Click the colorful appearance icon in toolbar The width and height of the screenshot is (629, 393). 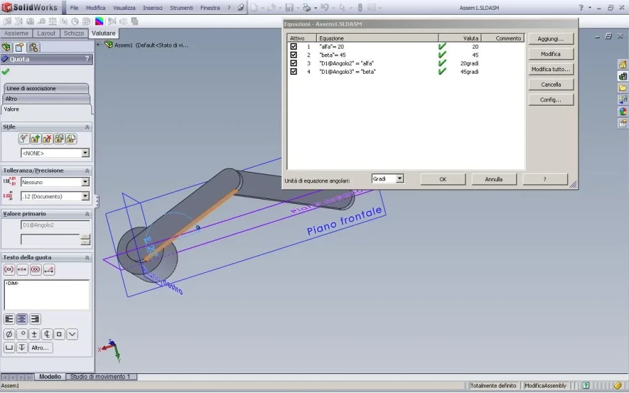coord(99,21)
